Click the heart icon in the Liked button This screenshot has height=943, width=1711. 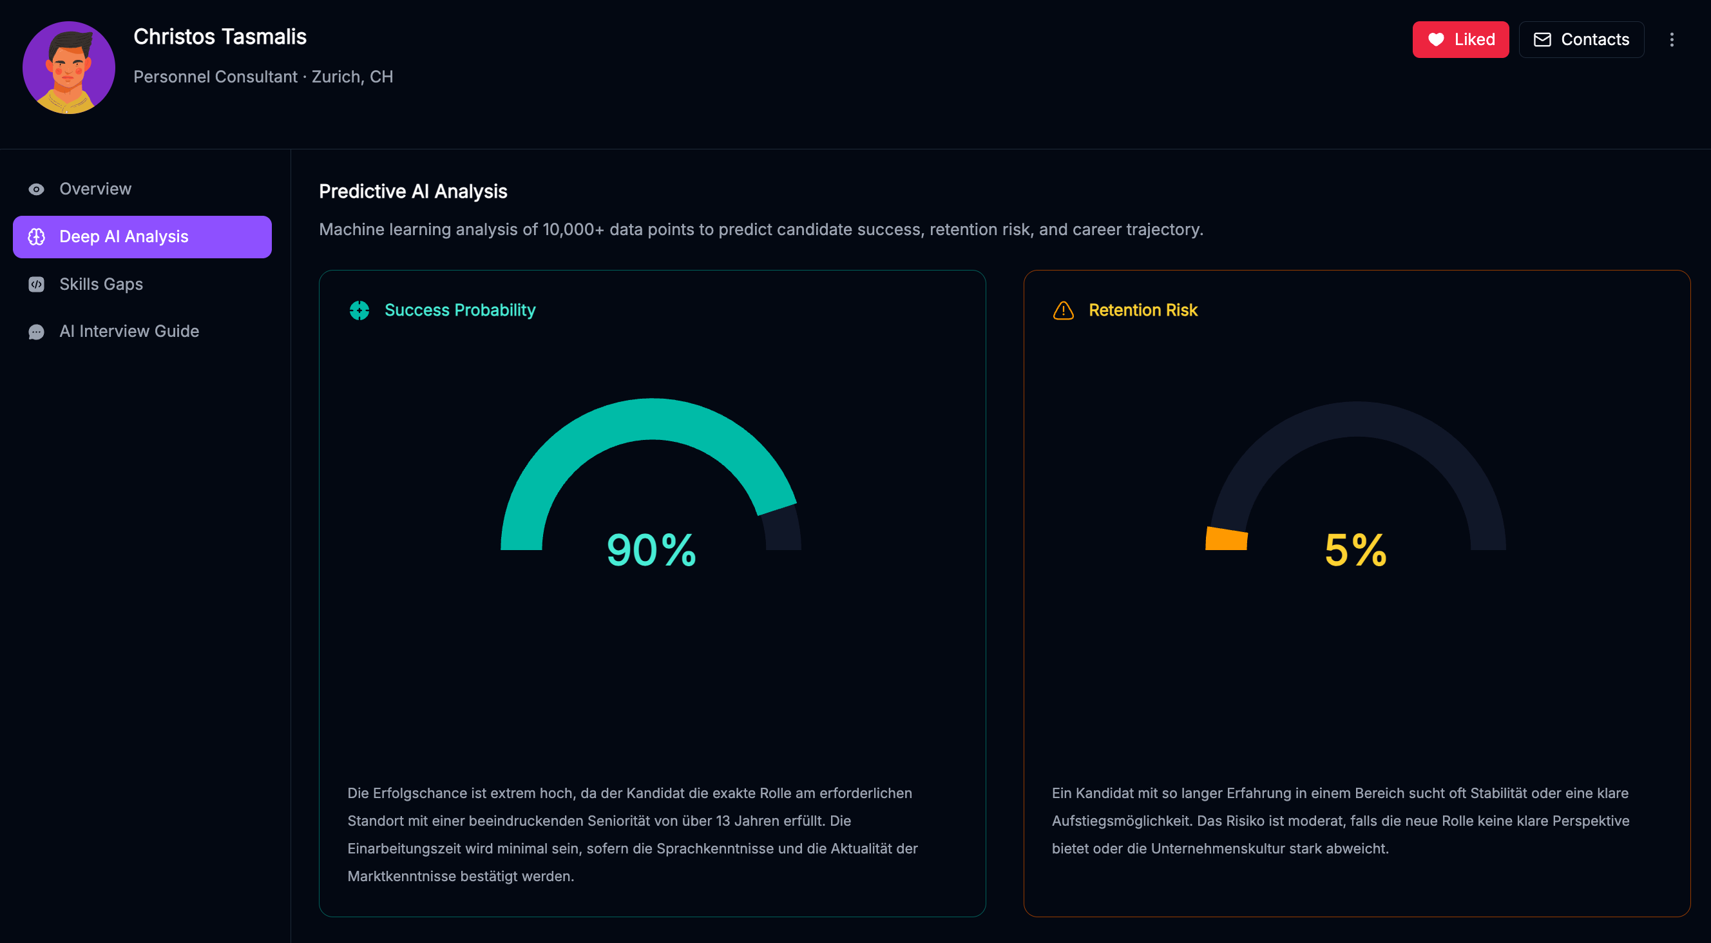click(x=1436, y=40)
